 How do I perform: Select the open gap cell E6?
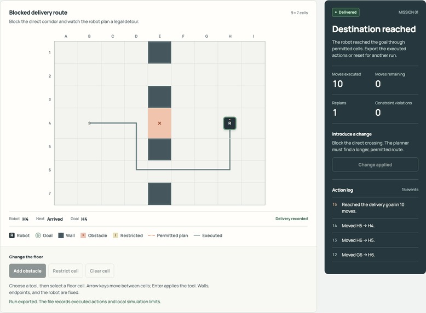[x=159, y=172]
